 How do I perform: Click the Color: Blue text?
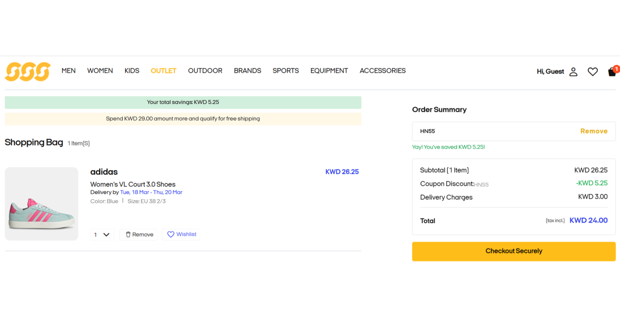(104, 201)
